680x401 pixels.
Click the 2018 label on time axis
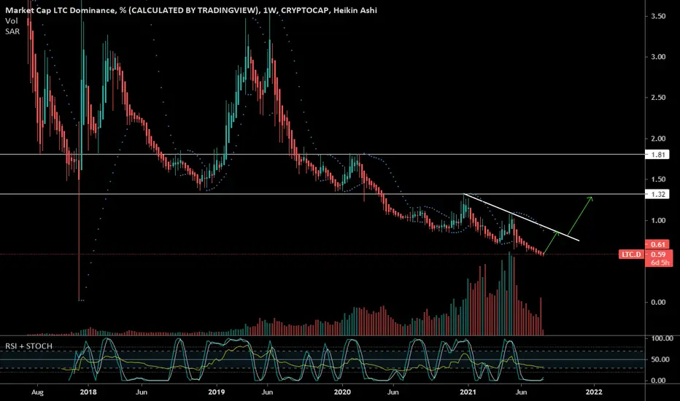pyautogui.click(x=88, y=392)
